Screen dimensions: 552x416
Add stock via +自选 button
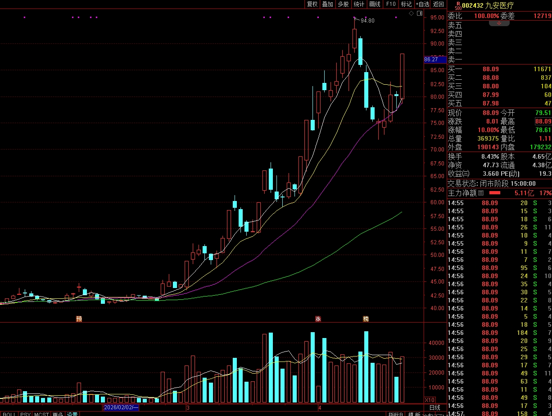click(x=423, y=4)
